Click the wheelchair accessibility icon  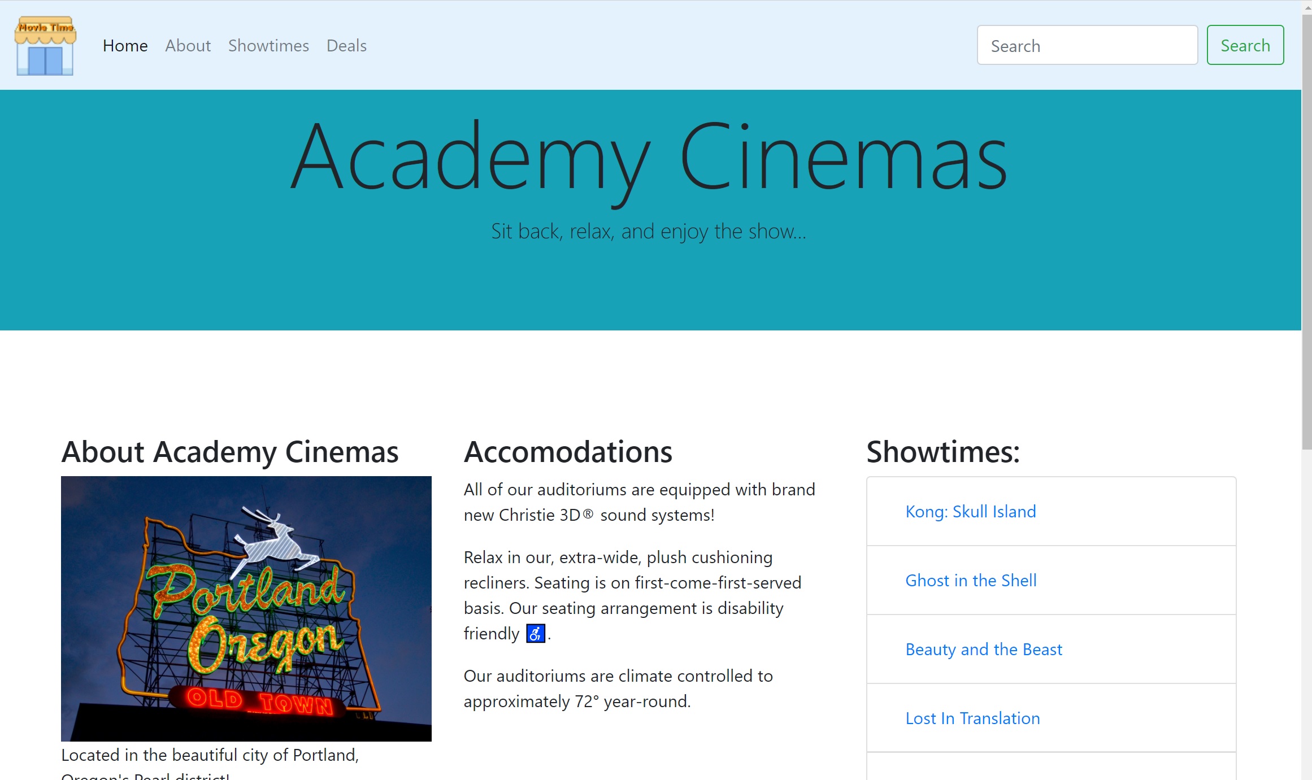pos(535,633)
